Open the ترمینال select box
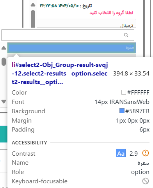 pos(86,23)
